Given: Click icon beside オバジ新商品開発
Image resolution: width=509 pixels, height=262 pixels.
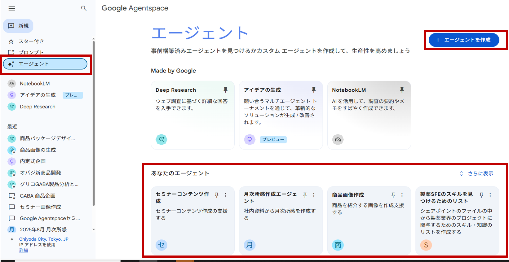Looking at the screenshot, I should pyautogui.click(x=12, y=173).
